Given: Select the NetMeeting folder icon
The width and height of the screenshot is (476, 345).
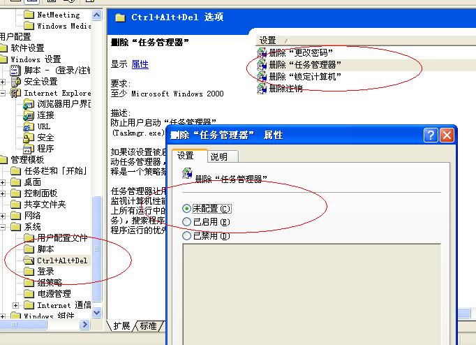Looking at the screenshot, I should coord(29,15).
